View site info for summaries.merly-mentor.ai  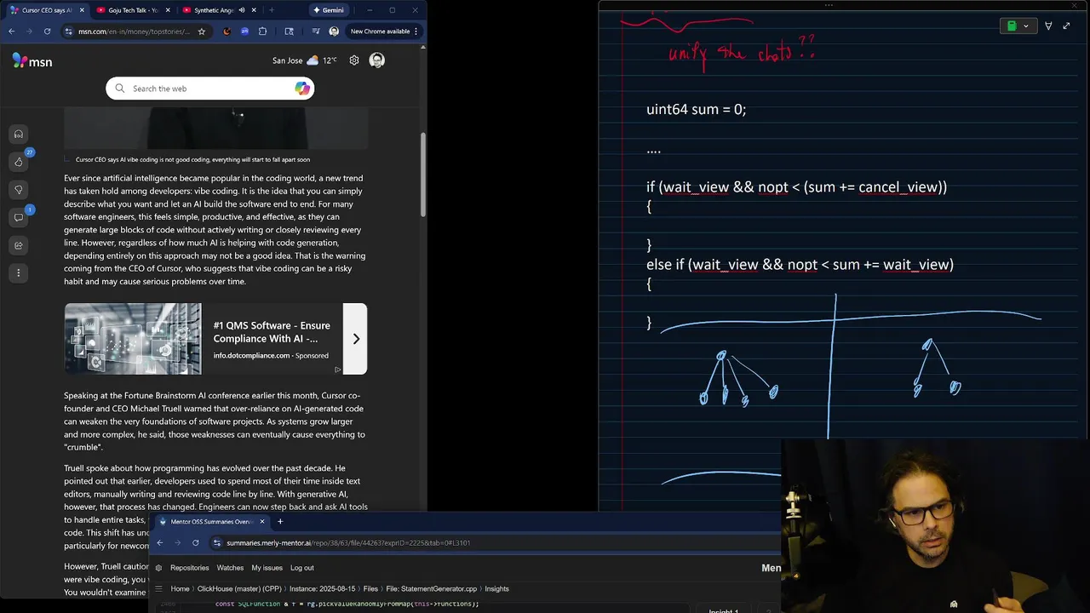tap(217, 542)
